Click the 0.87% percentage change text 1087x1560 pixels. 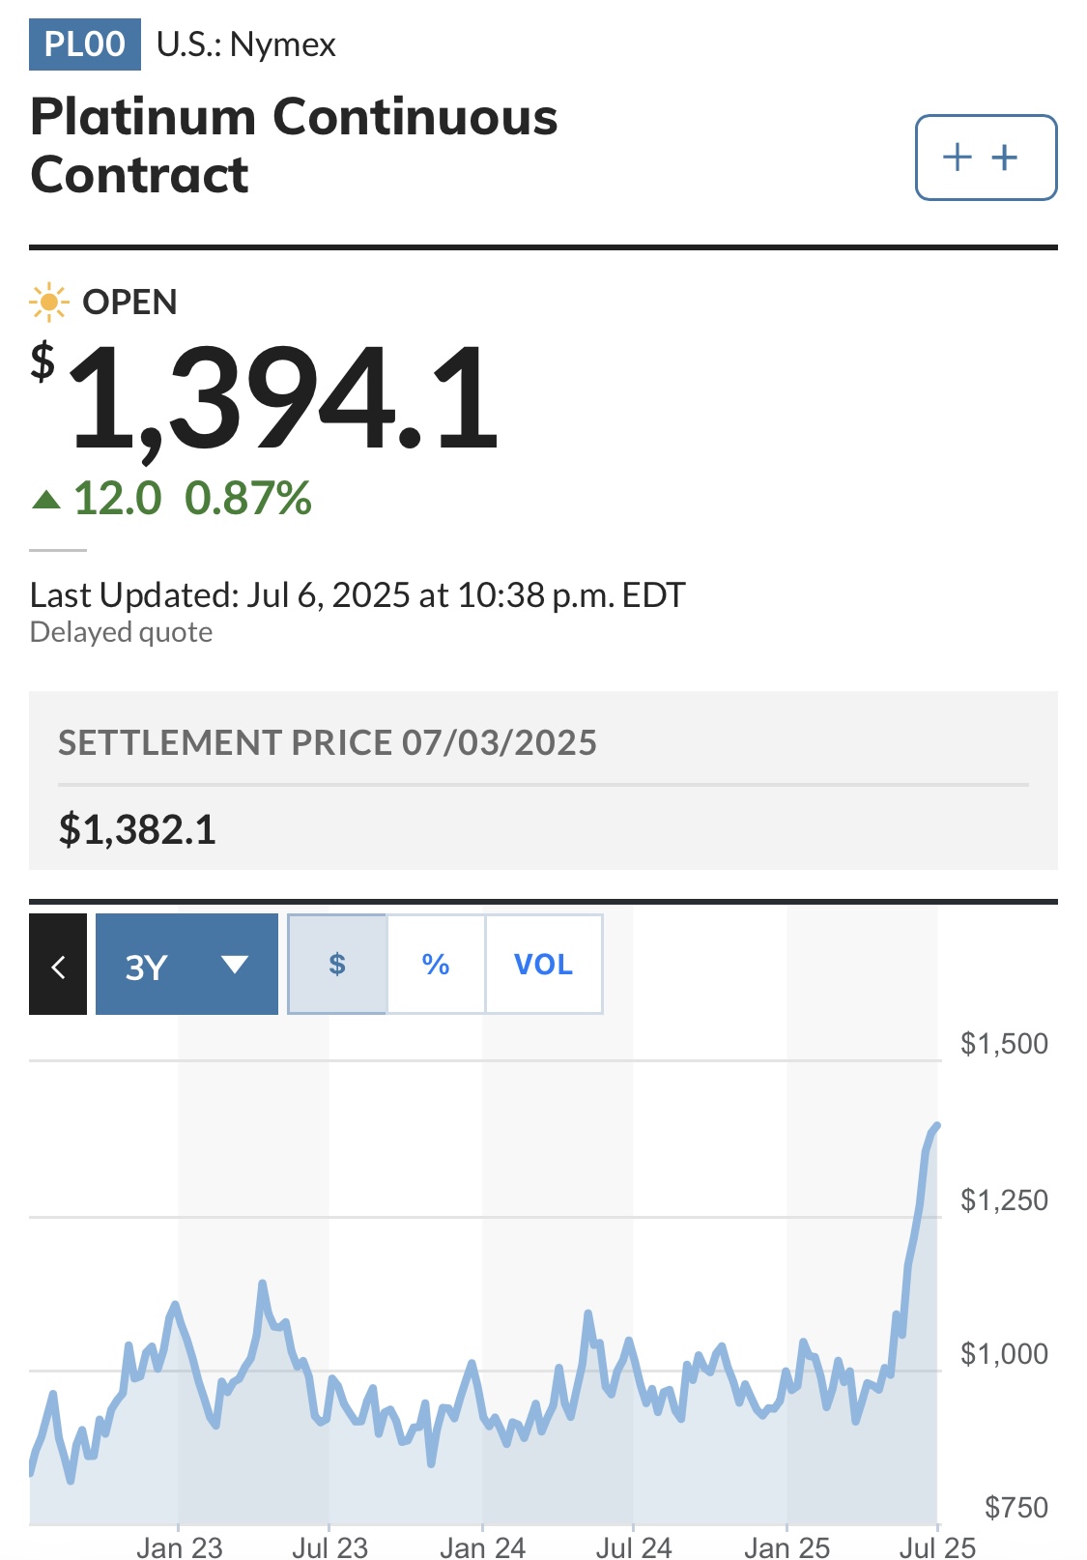click(x=248, y=499)
